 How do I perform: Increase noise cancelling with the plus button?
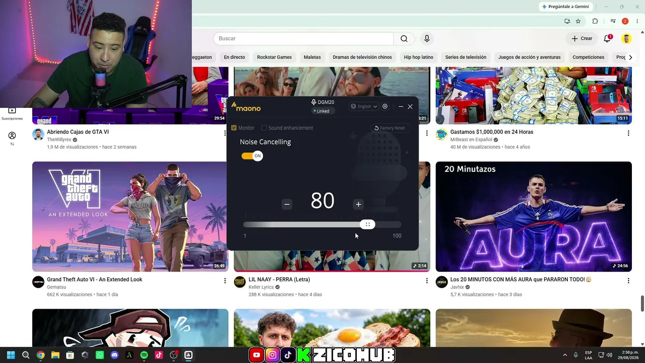coord(358,204)
